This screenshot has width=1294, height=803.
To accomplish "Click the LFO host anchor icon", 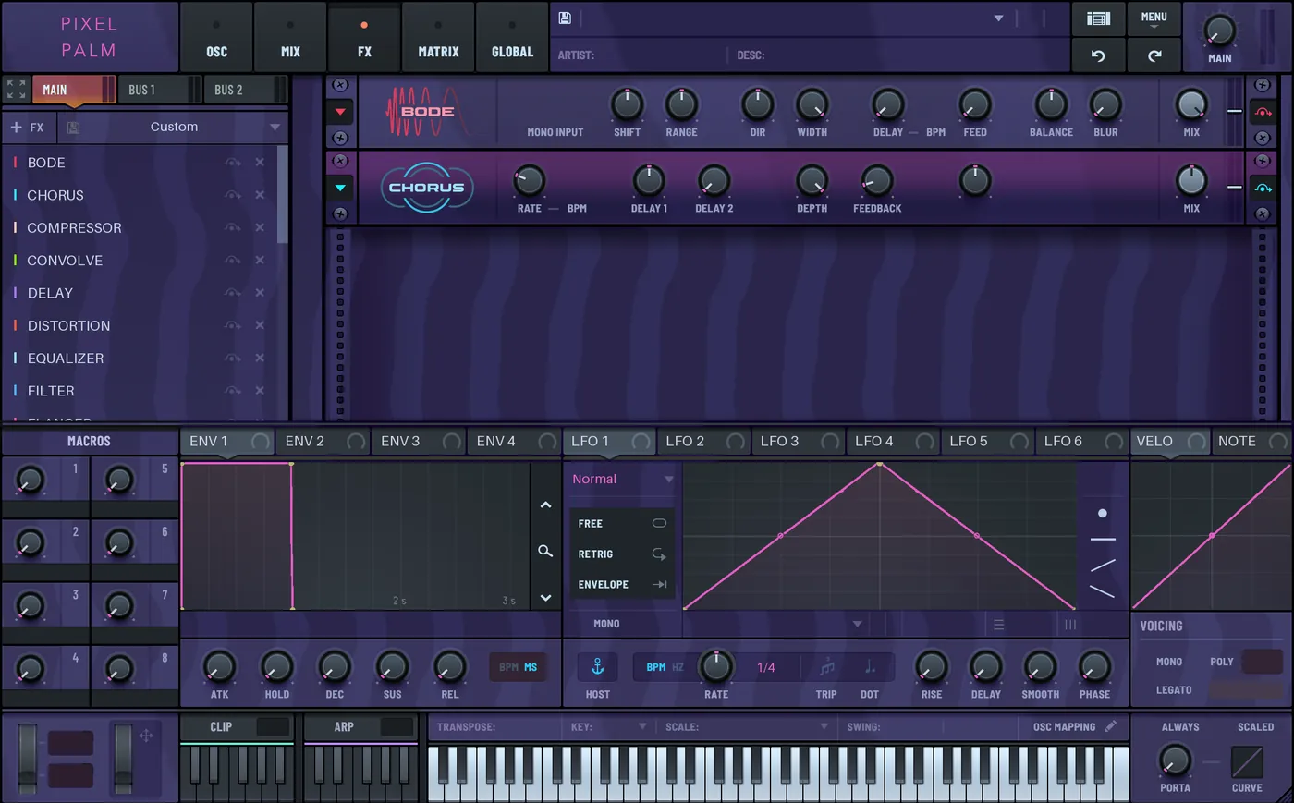I will point(597,666).
